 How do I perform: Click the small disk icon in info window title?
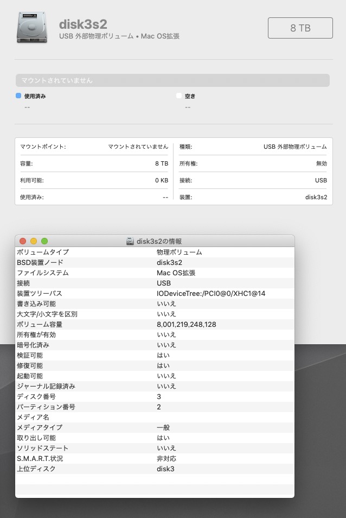[130, 241]
